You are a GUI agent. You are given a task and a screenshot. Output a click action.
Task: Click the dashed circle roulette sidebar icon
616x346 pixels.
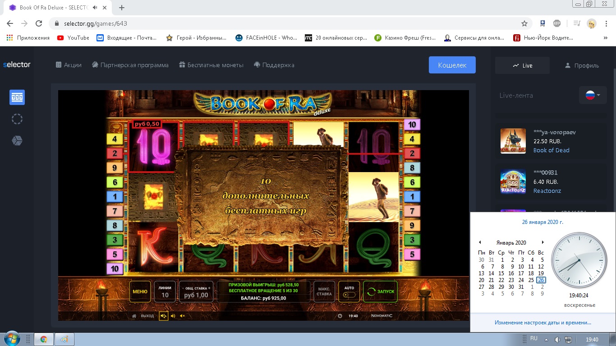[x=17, y=119]
